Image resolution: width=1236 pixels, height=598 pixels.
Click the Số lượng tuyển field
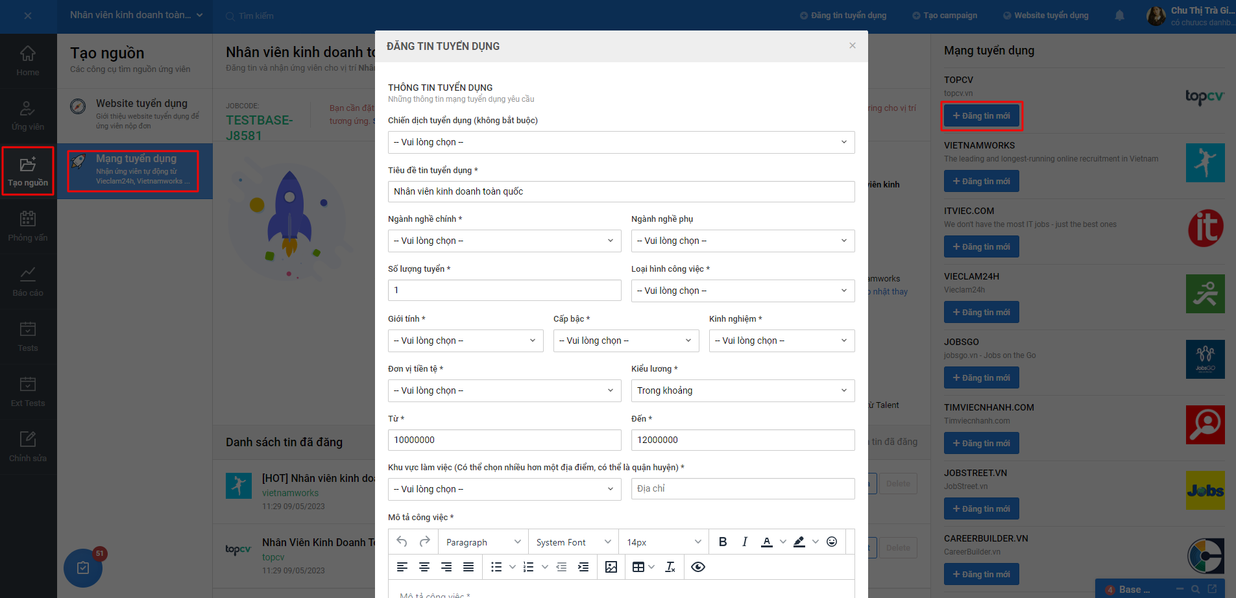[x=504, y=290]
